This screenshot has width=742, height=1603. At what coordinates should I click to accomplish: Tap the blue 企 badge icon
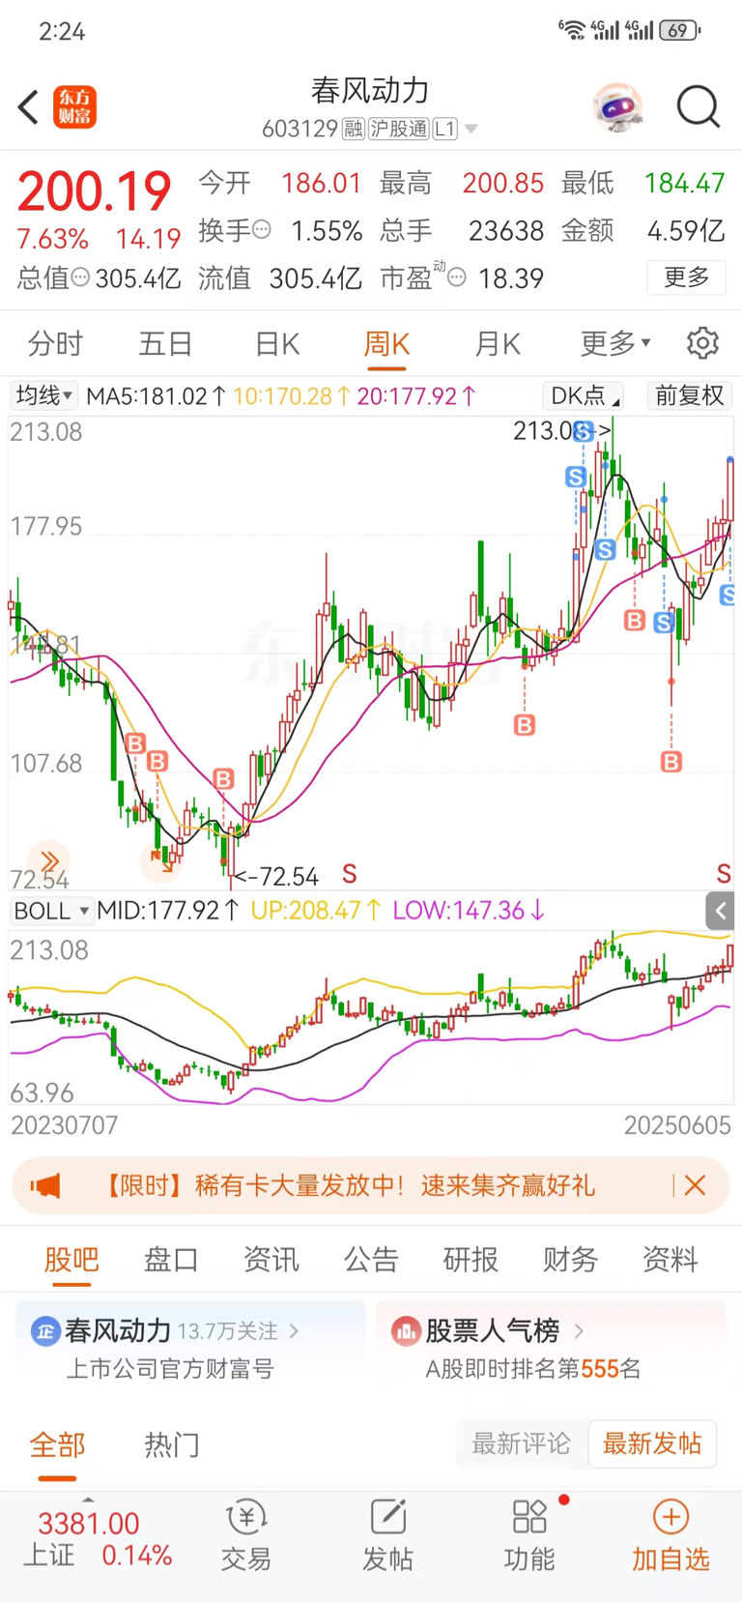(45, 1331)
